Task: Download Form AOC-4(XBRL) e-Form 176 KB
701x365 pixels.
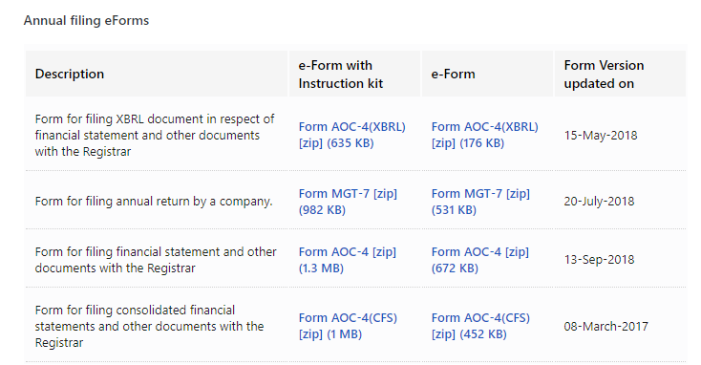Action: (x=484, y=135)
